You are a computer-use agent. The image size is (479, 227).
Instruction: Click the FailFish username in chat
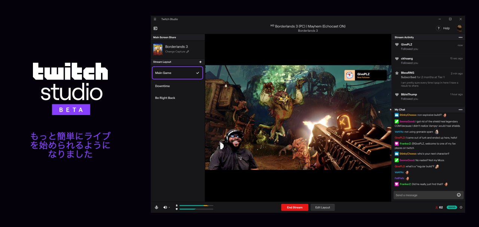pyautogui.click(x=399, y=178)
